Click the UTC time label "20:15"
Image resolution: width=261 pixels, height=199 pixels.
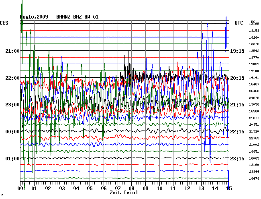237,78
